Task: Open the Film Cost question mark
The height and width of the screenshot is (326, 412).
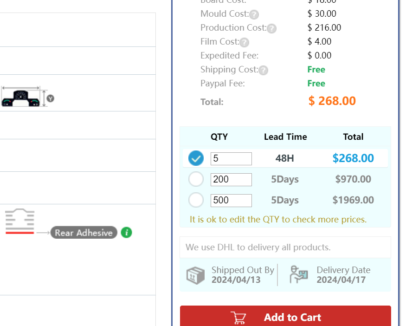Action: point(244,42)
